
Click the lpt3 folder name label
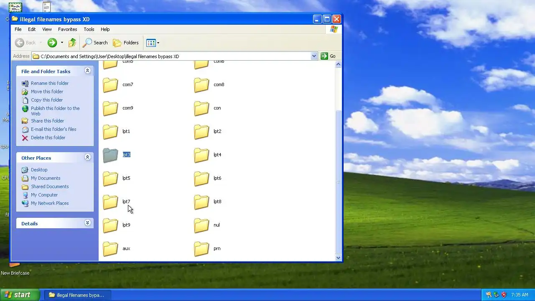click(x=126, y=155)
